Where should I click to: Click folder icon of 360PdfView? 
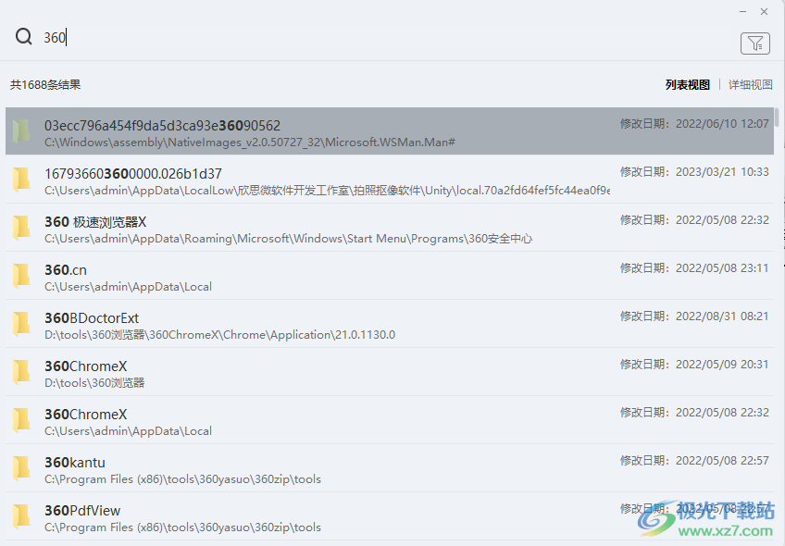[x=21, y=515]
